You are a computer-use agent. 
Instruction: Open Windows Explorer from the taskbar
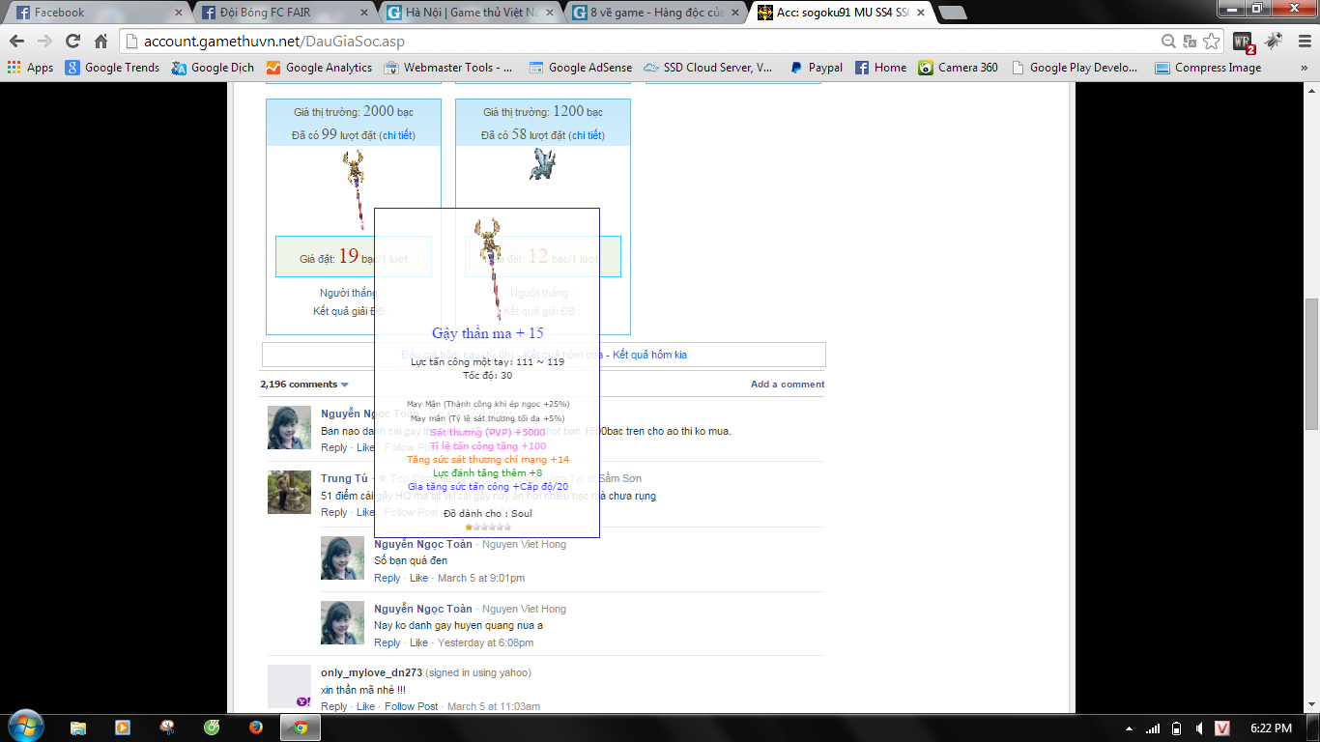78,728
